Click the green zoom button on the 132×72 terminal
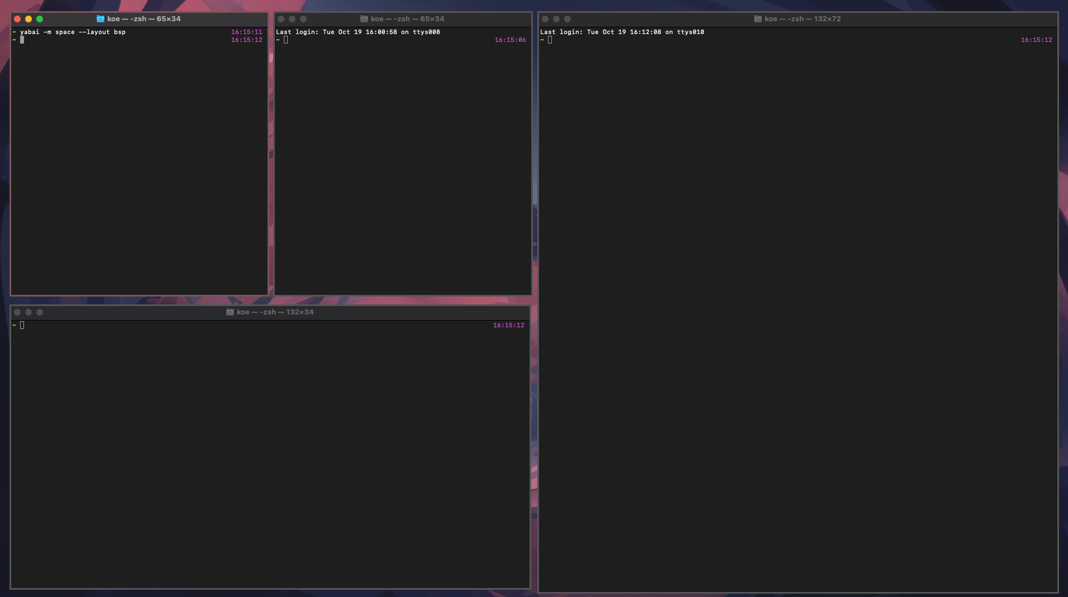 tap(569, 18)
